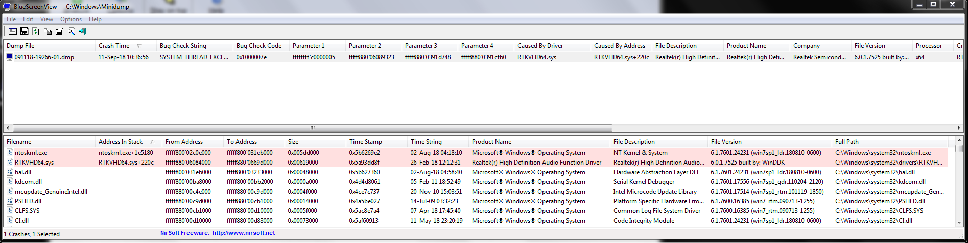968x243 pixels.
Task: Sort by Caused By Driver column header
Action: 552,46
